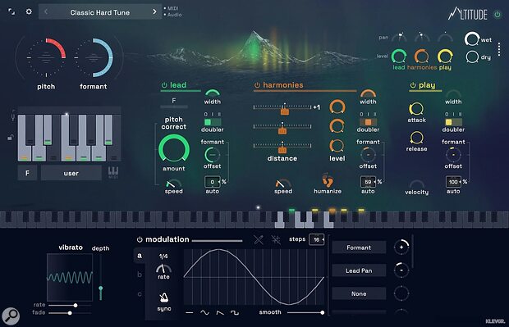Go to the next preset arrow
Image resolution: width=509 pixels, height=327 pixels.
tap(154, 12)
